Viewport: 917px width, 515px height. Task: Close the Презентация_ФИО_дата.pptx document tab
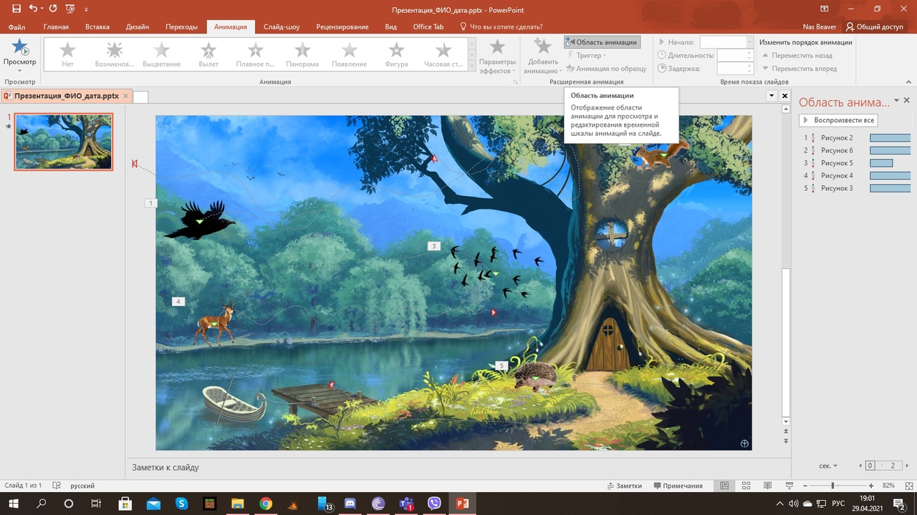point(126,96)
